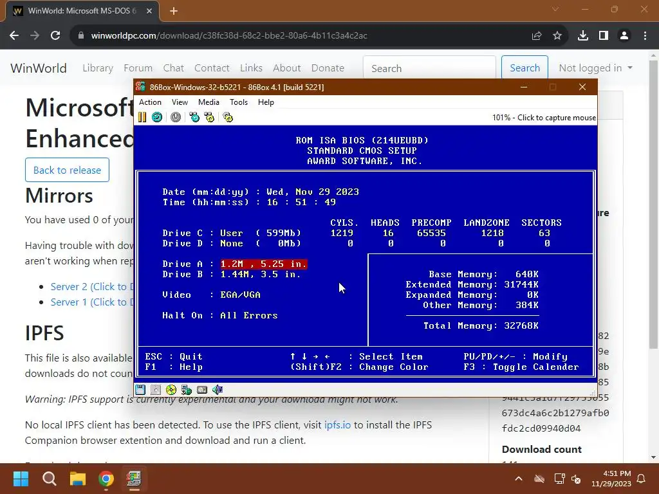
Task: Click the CD-ROM disc status bar icon
Action: click(x=171, y=390)
